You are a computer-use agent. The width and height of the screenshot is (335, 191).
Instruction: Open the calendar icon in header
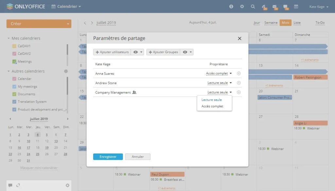(x=296, y=7)
